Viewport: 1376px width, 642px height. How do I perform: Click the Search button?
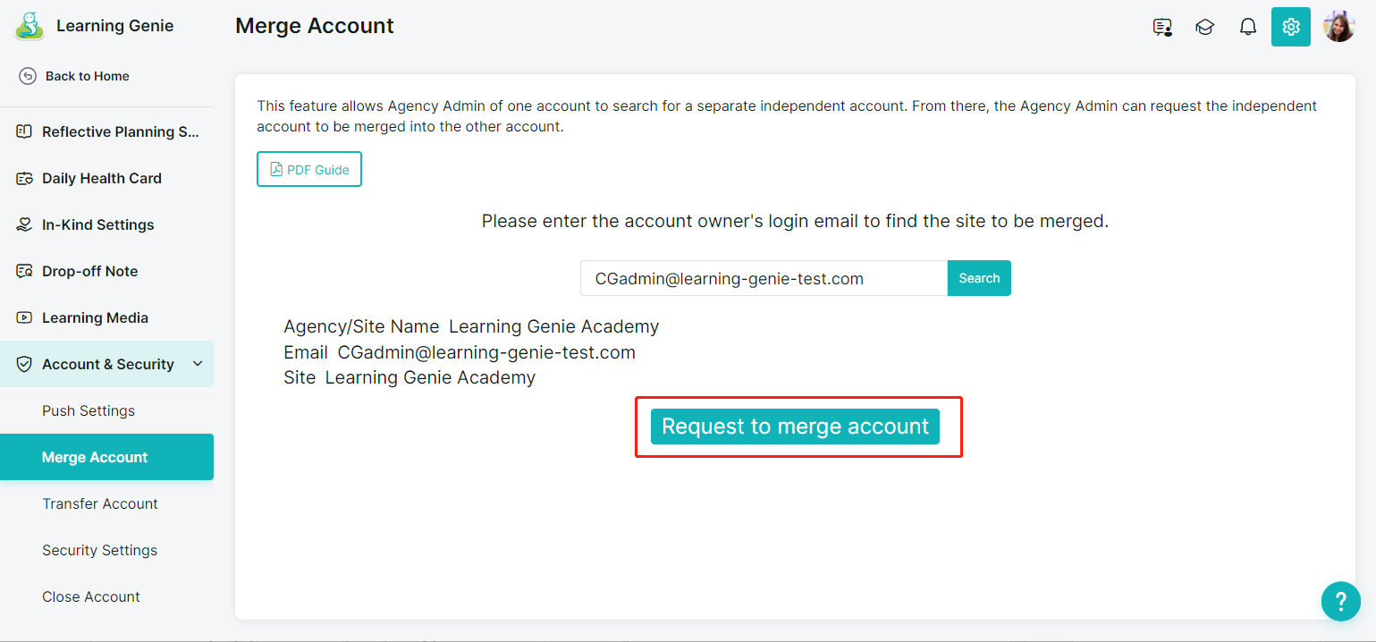coord(979,278)
